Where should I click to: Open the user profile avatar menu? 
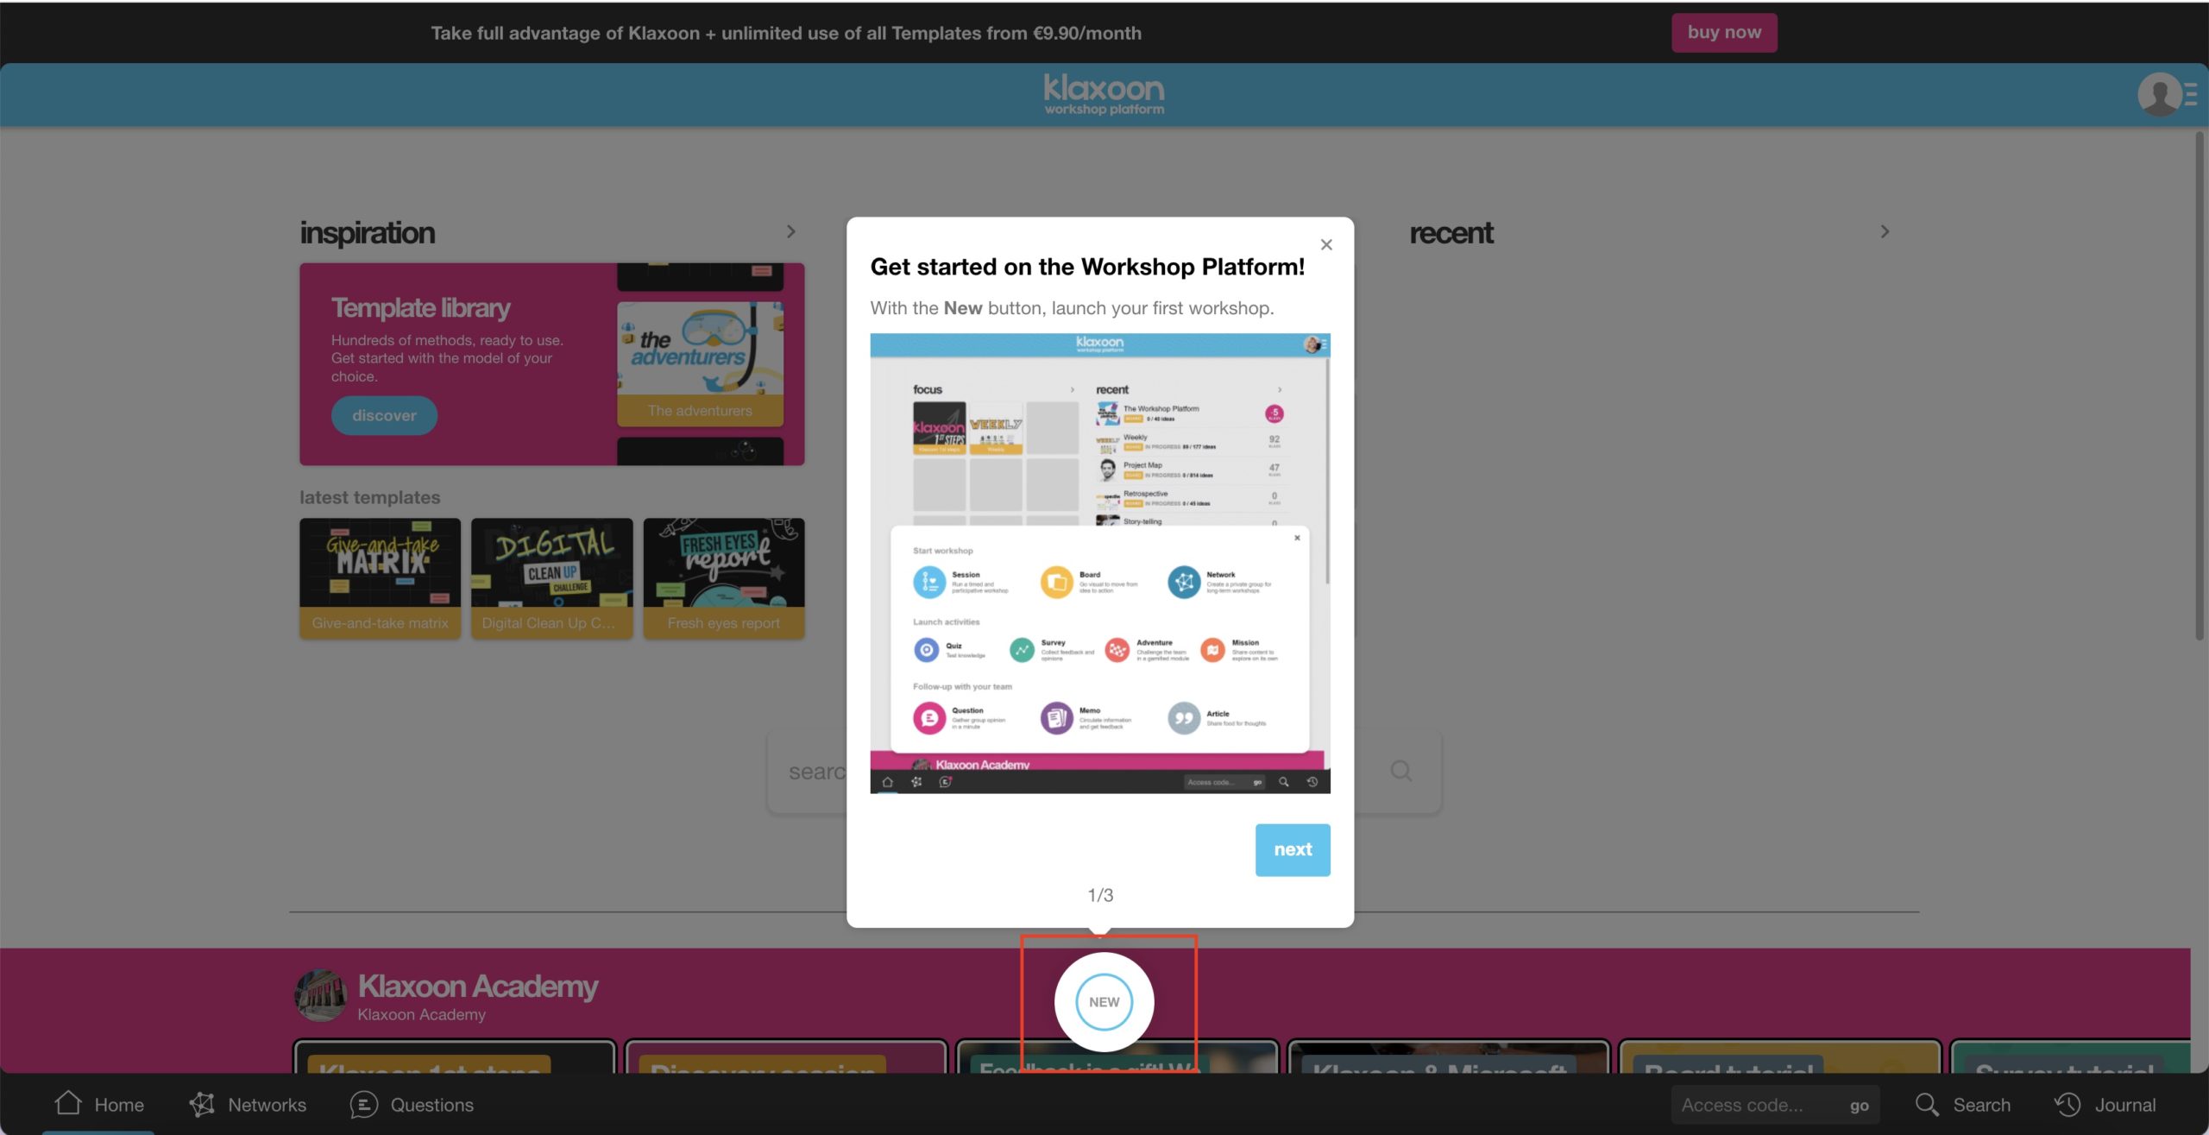tap(2166, 94)
